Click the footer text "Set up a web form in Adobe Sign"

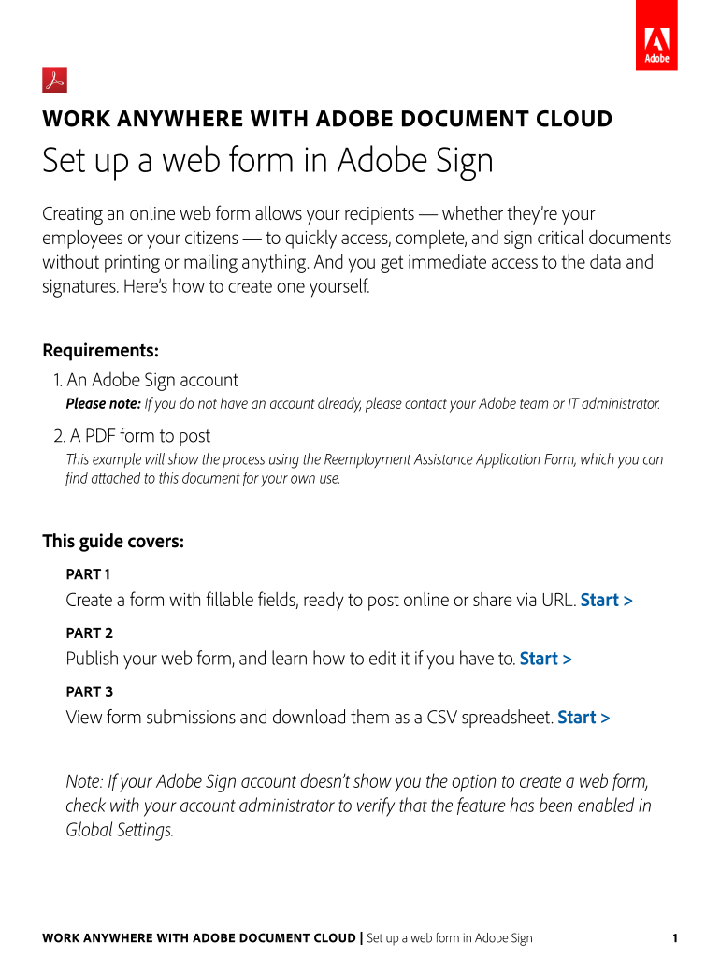tap(450, 938)
